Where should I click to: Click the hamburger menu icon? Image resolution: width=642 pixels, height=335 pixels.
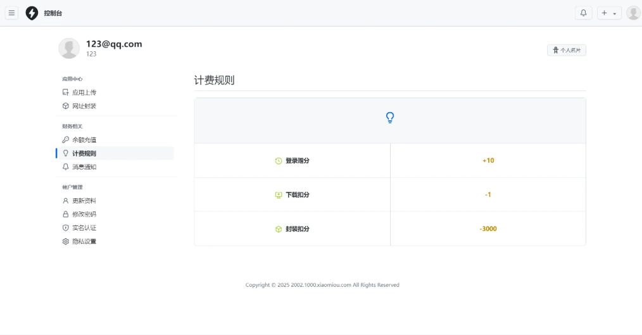point(11,13)
